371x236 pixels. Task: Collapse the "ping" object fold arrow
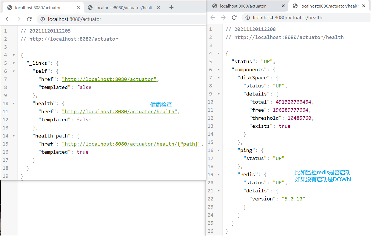point(219,150)
